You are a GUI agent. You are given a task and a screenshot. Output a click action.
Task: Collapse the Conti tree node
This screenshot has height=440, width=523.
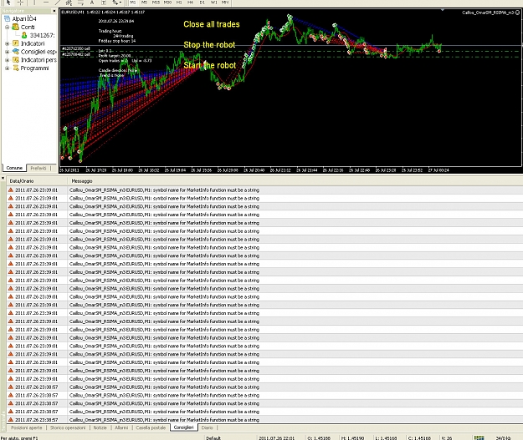(7, 27)
